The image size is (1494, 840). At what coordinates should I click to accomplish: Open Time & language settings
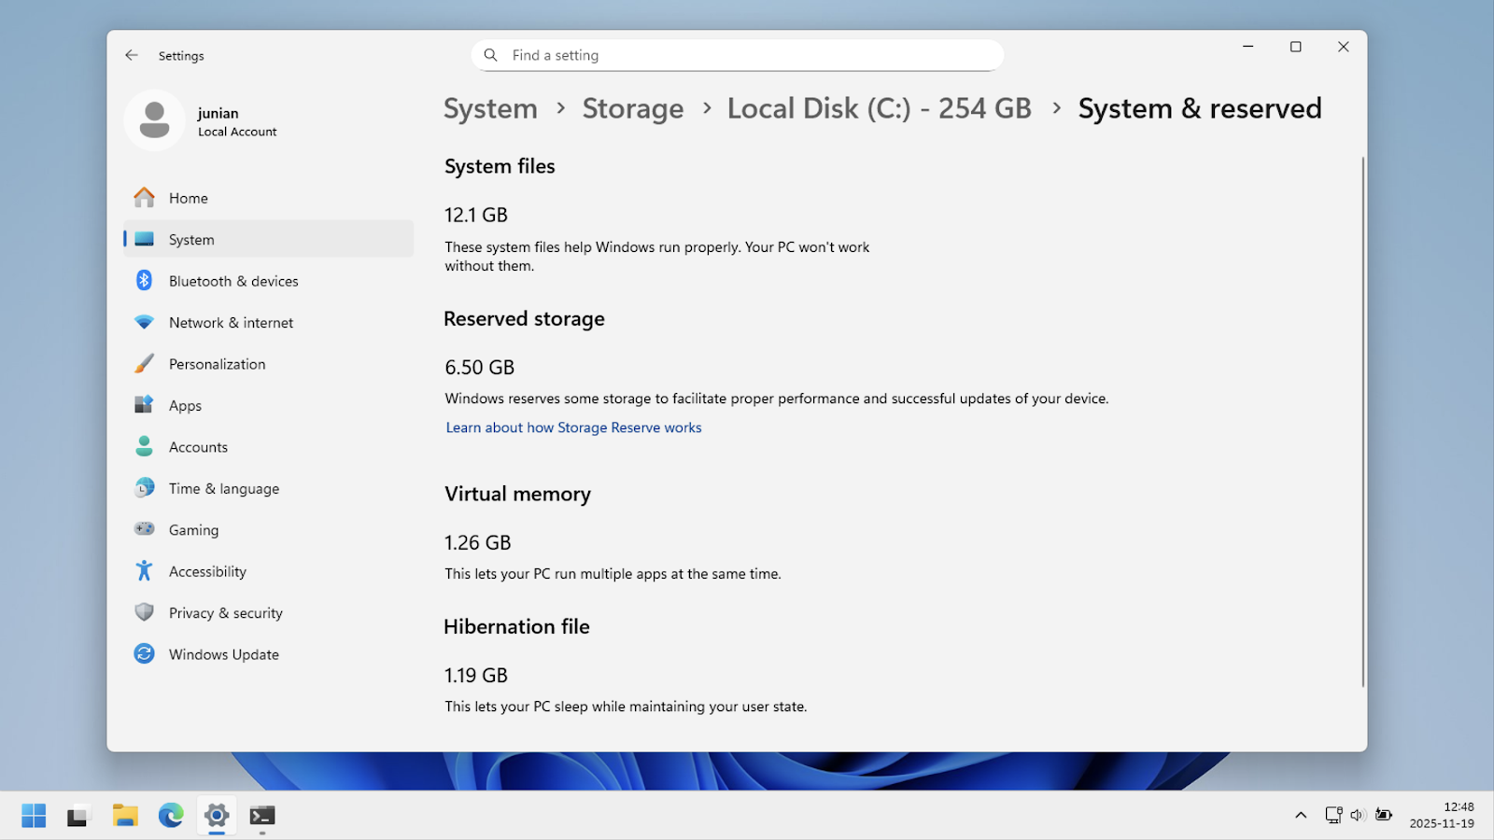(269, 488)
